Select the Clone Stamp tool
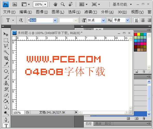Viewport: 153px width, 129px height. click(6, 83)
